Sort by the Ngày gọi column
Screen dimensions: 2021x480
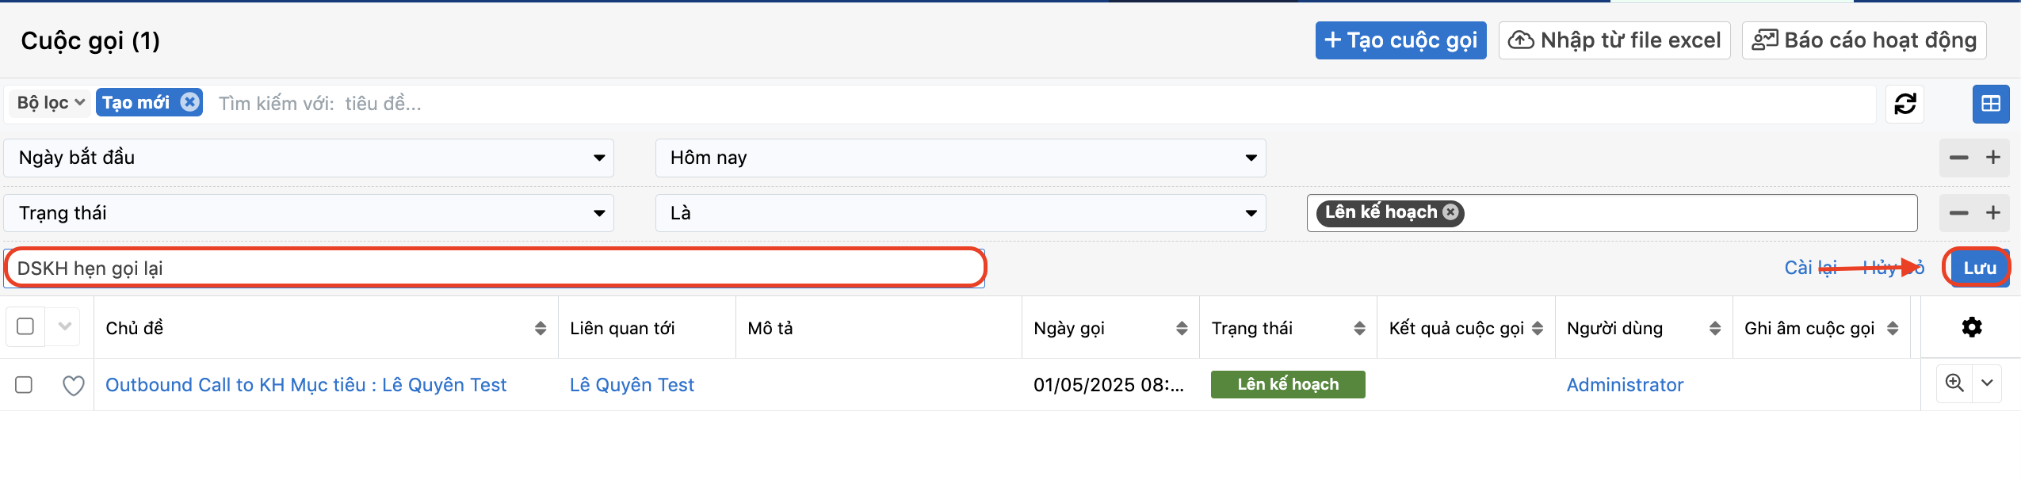(1181, 328)
